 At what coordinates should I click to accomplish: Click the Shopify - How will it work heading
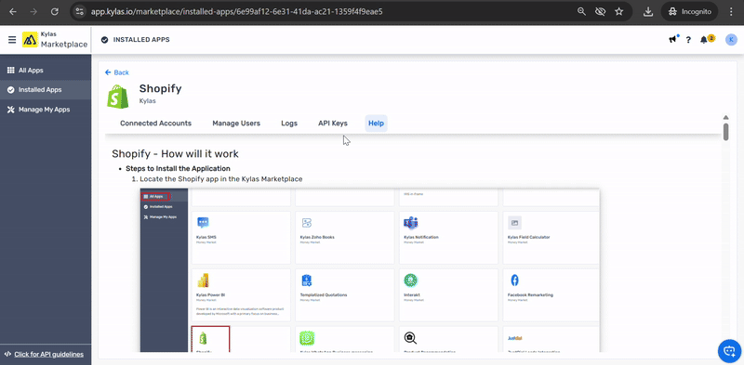175,153
